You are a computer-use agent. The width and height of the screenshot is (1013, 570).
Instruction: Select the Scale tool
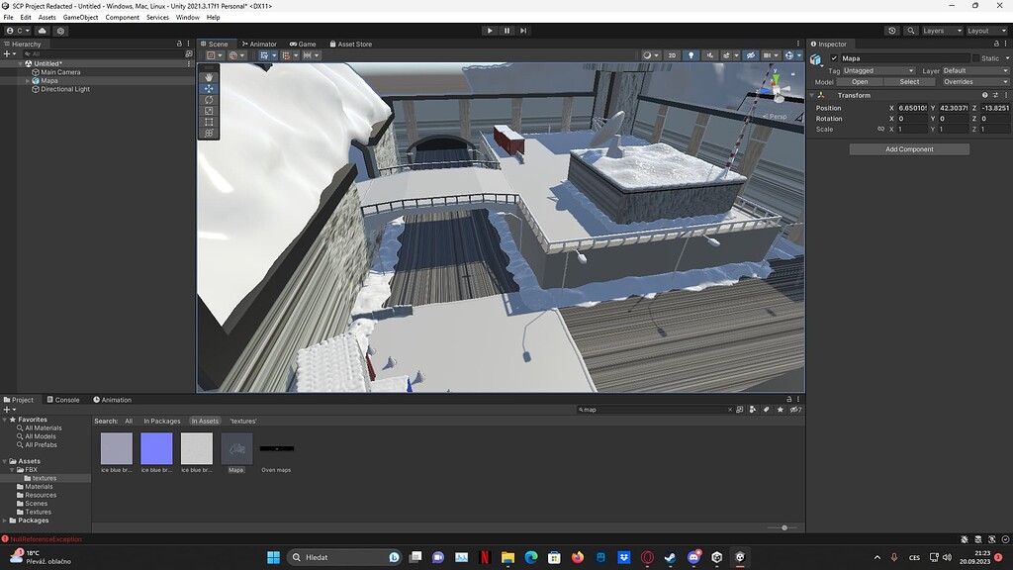click(209, 110)
